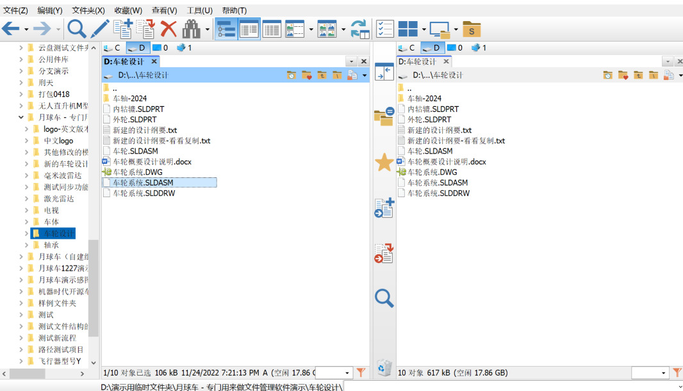Viewport: 683px width, 391px height.
Task: Click the heart favorites folder icon in left pane
Action: (307, 76)
